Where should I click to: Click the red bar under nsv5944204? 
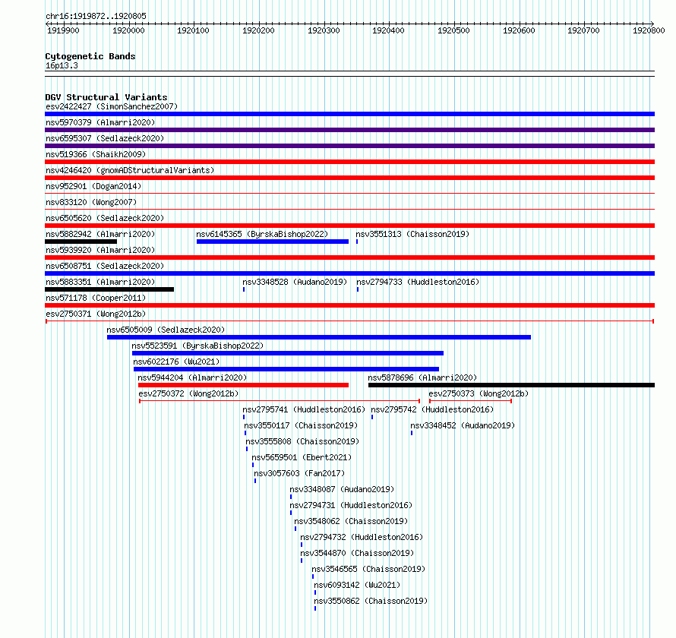click(243, 385)
